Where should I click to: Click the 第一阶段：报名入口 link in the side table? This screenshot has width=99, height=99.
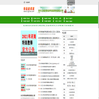coord(71,82)
